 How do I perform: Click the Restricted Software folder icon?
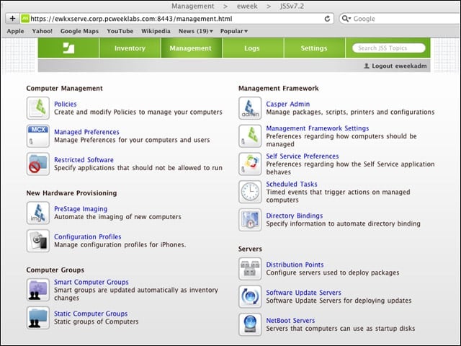(x=38, y=164)
